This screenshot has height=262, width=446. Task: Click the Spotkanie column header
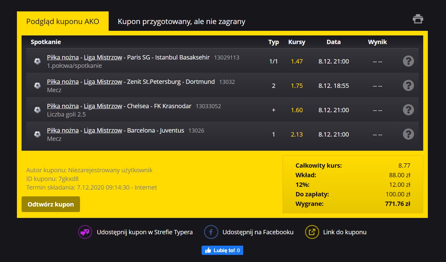point(46,42)
